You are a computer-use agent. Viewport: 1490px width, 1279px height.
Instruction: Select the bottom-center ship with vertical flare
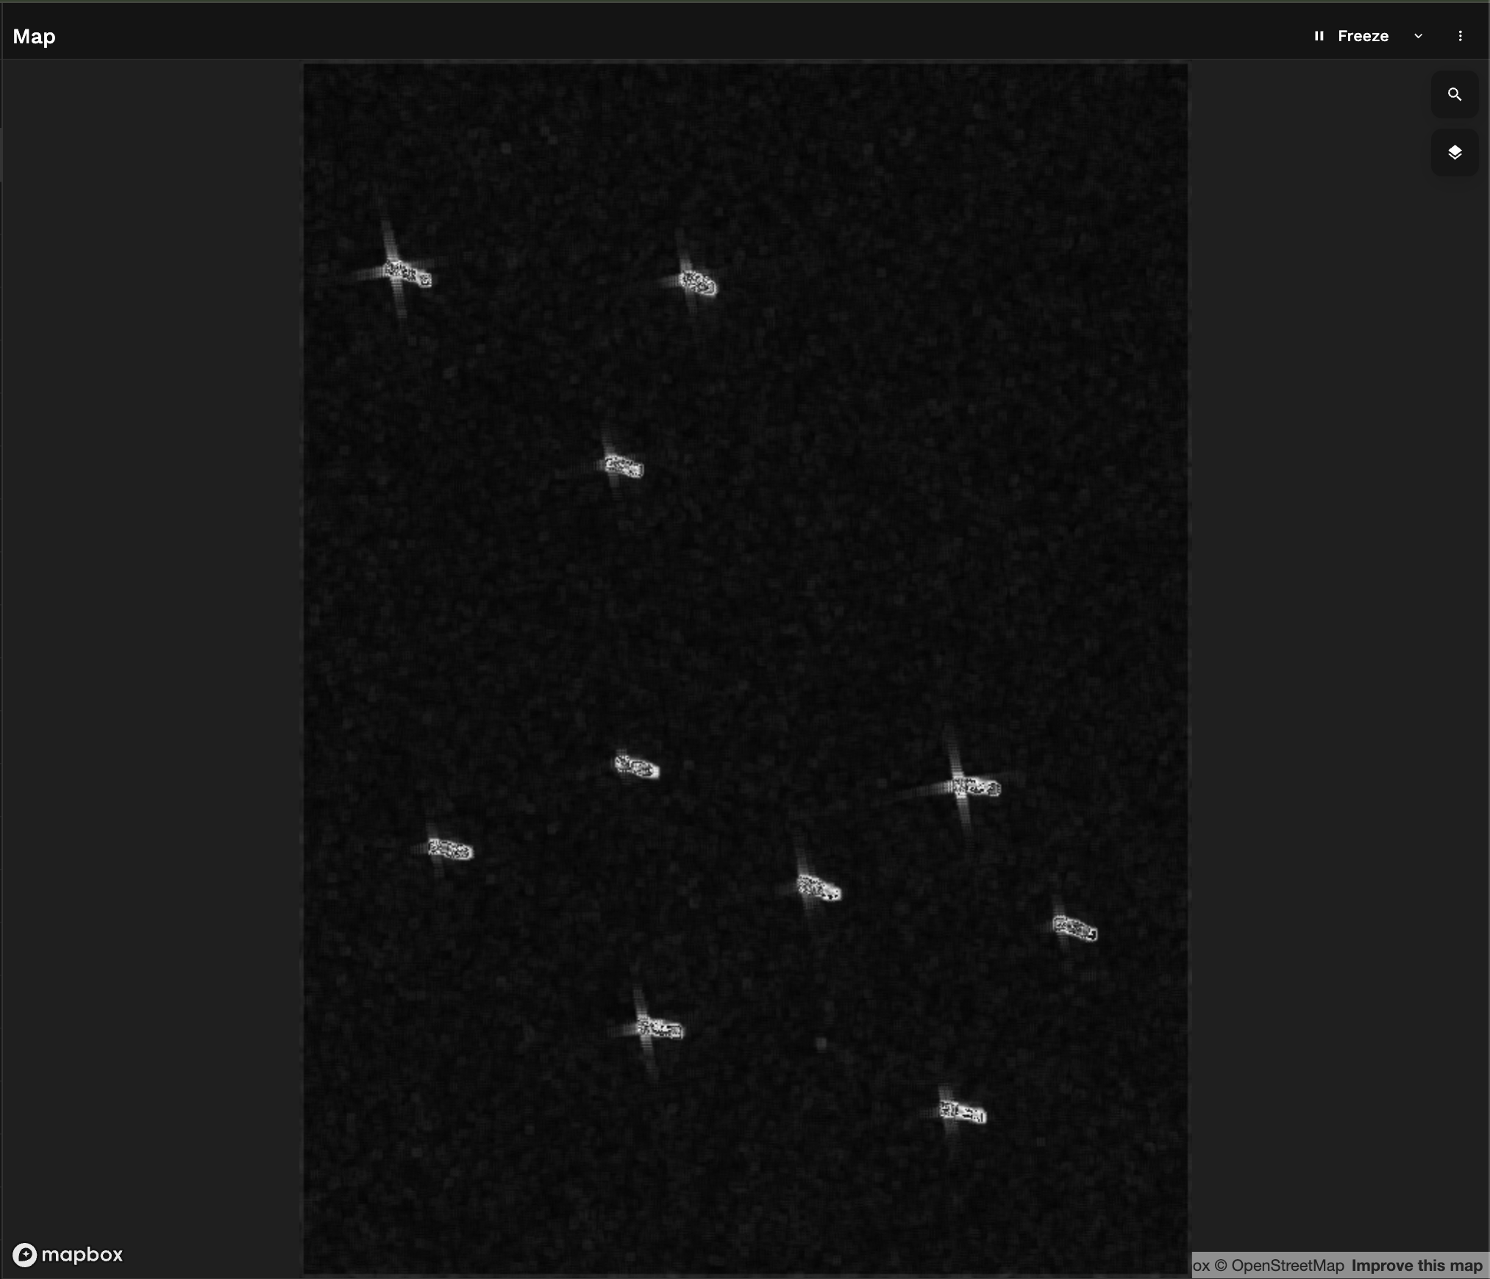click(x=660, y=1028)
